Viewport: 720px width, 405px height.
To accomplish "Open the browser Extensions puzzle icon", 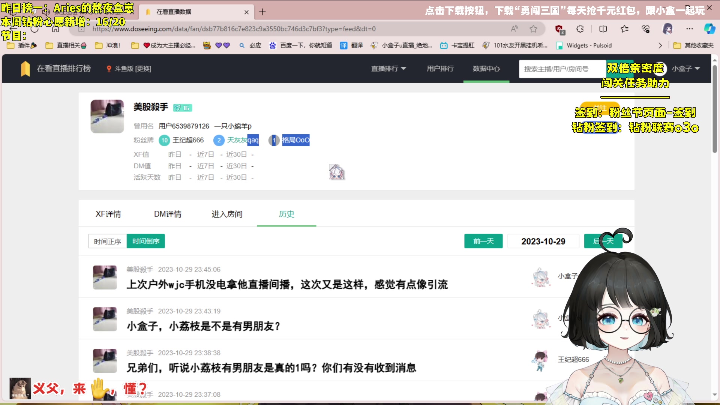I will click(x=580, y=29).
